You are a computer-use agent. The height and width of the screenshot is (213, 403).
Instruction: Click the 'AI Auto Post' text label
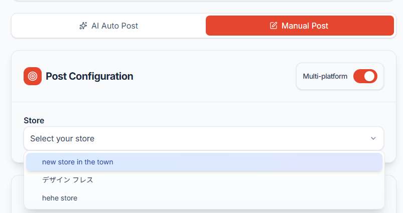pyautogui.click(x=114, y=26)
